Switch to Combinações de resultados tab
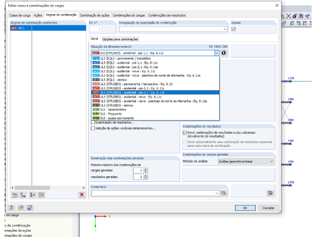The image size is (316, 237). (167, 15)
